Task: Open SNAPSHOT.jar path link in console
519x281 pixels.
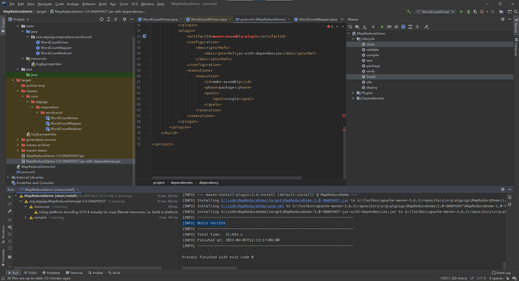Action: coord(285,200)
